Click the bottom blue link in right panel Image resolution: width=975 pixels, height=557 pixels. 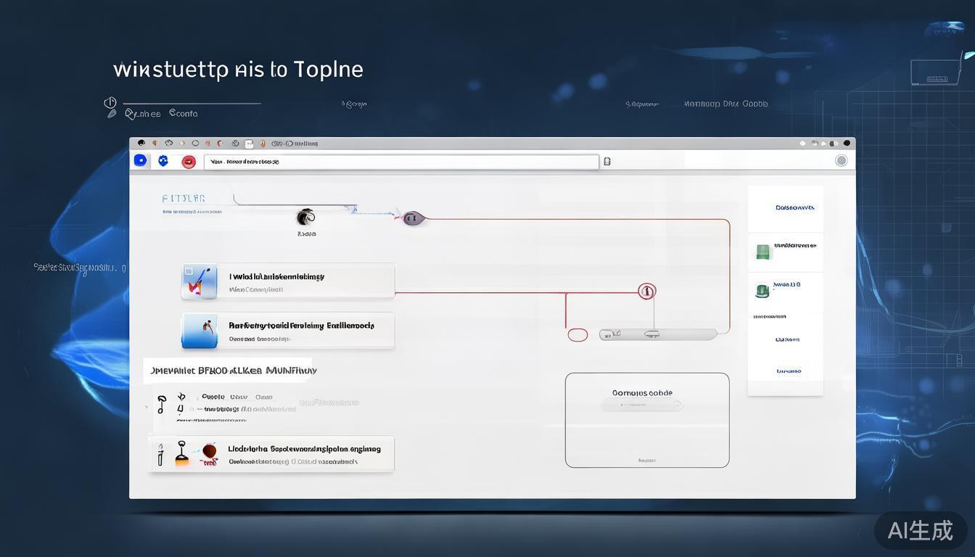[789, 371]
